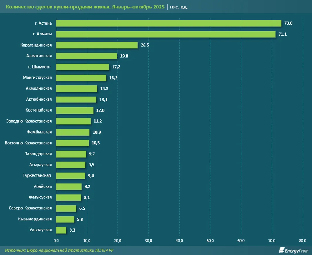This screenshot has height=255, width=312.
Task: Select the Алматинская bar
Action: pyautogui.click(x=86, y=56)
